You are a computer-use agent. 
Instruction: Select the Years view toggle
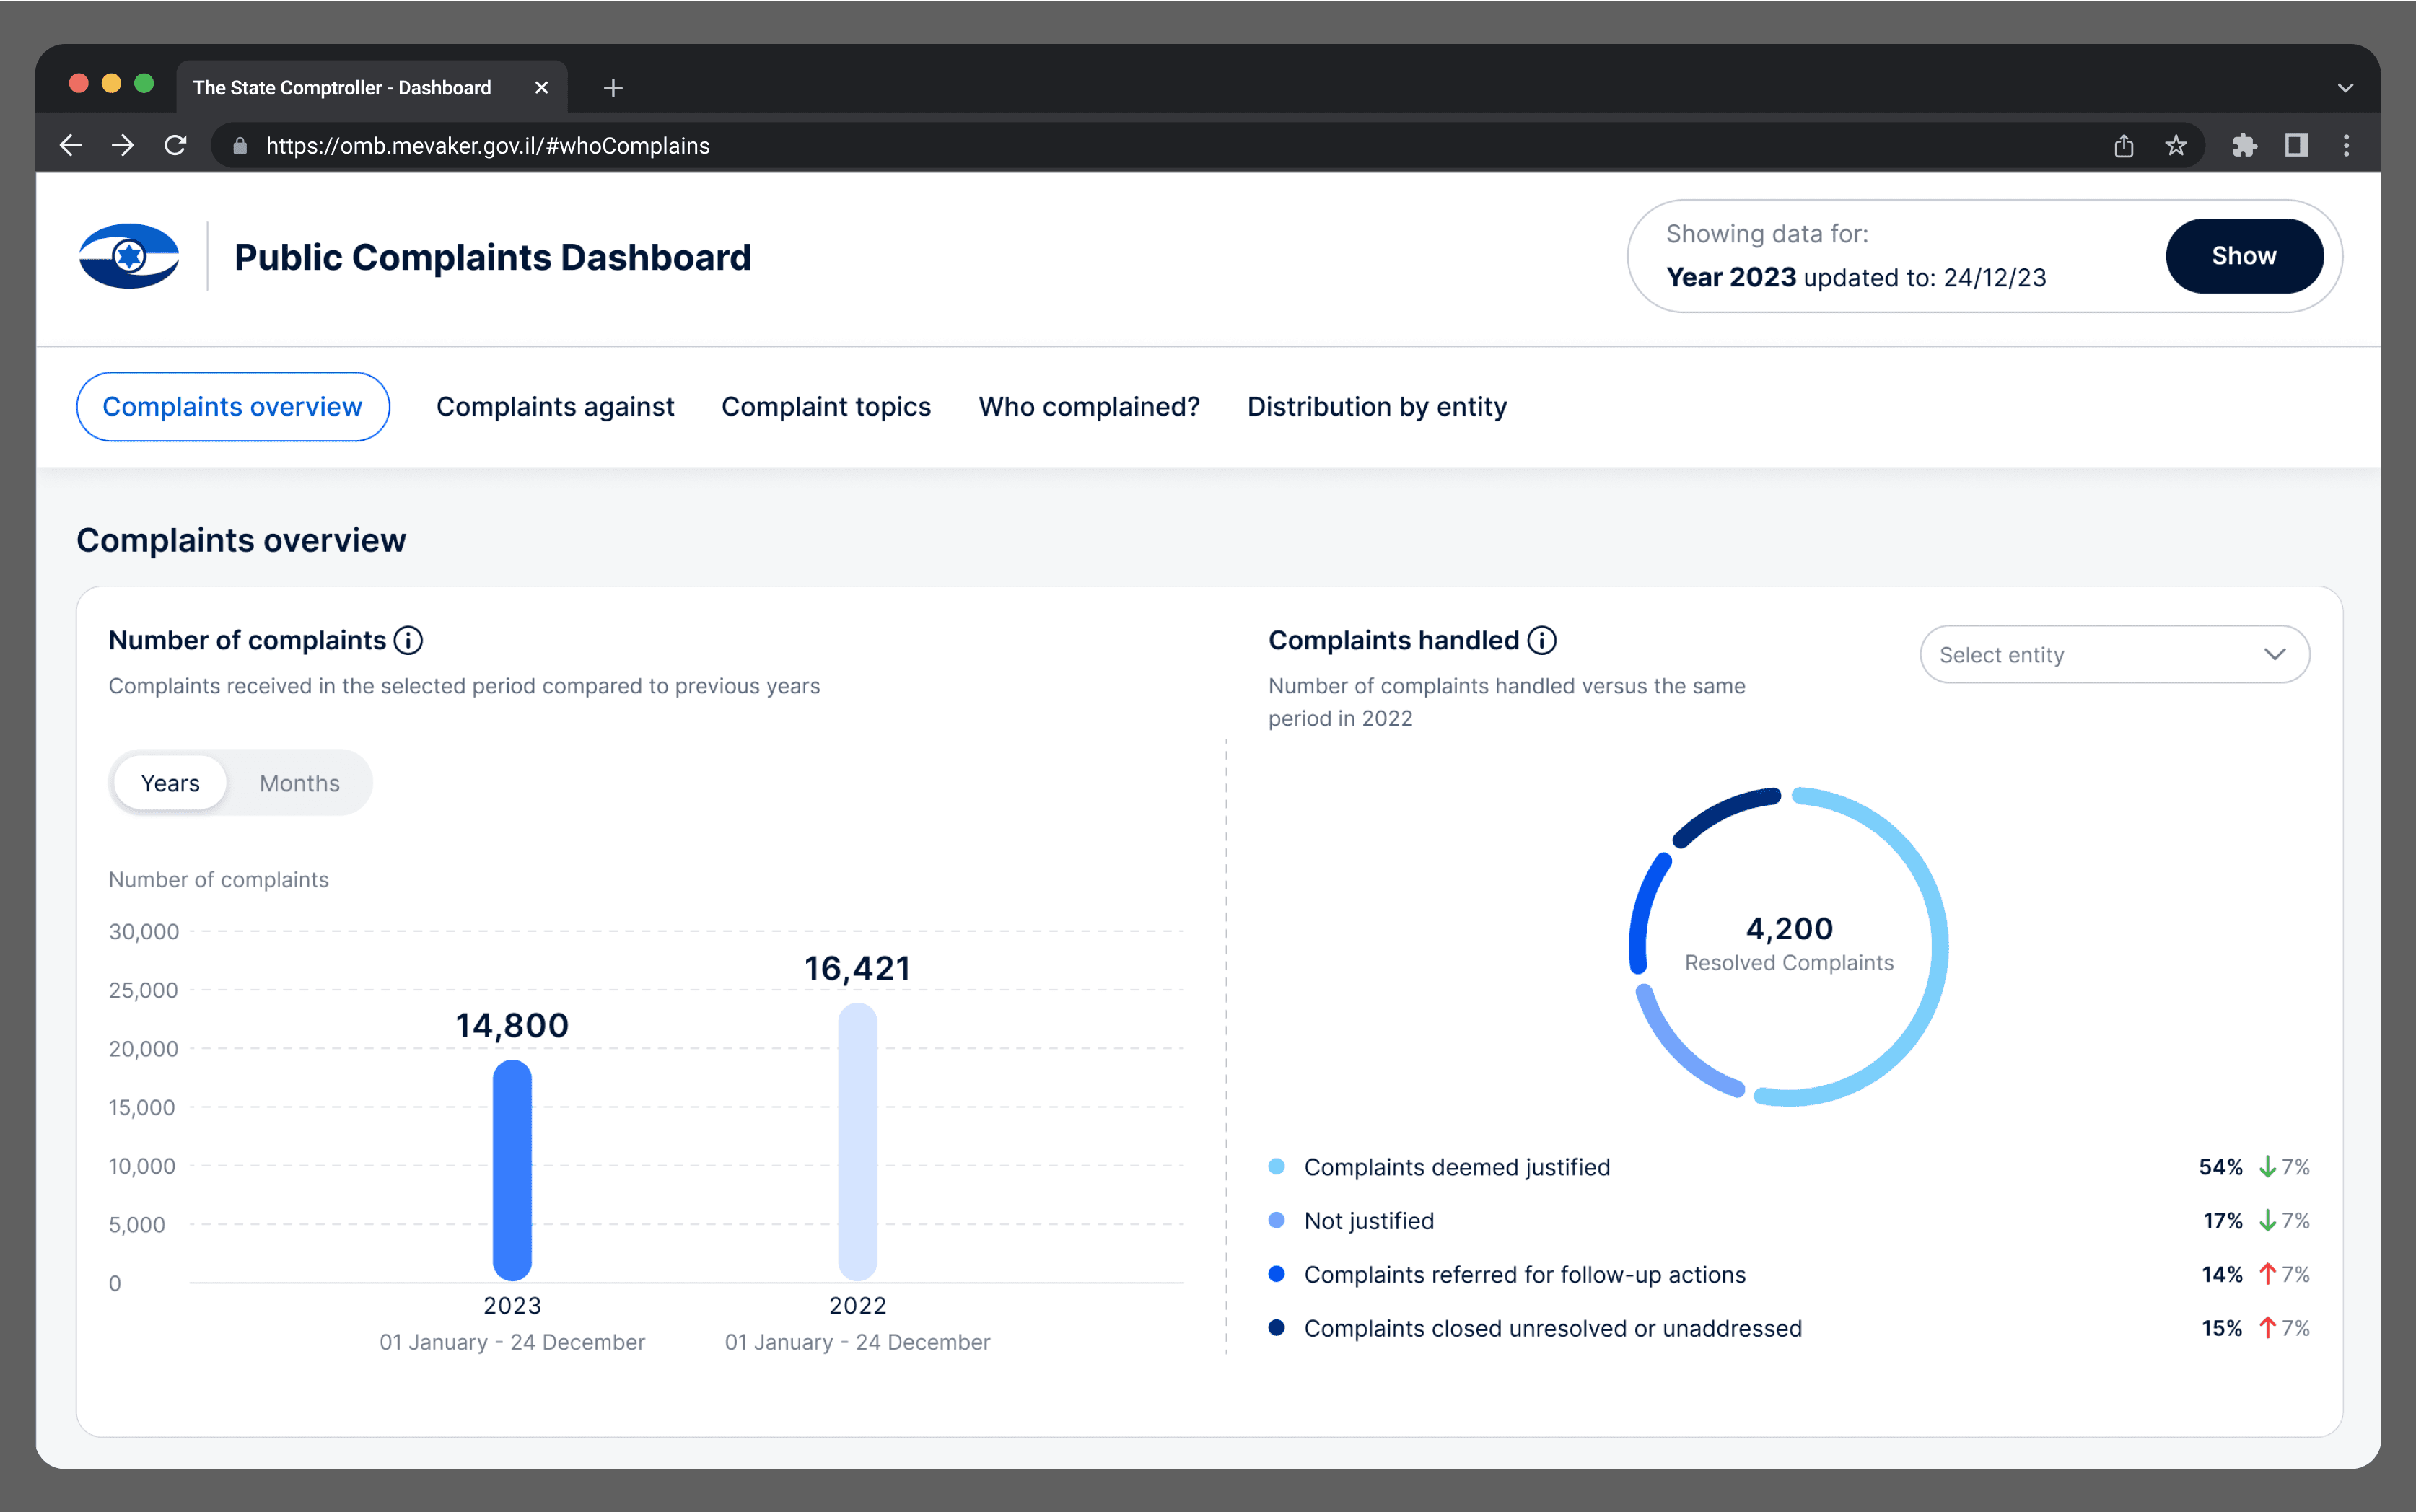[x=170, y=783]
